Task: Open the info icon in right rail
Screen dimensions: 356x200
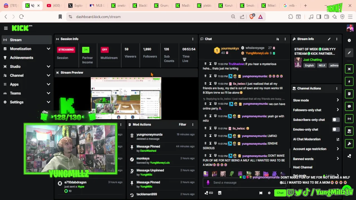Action: click(349, 40)
